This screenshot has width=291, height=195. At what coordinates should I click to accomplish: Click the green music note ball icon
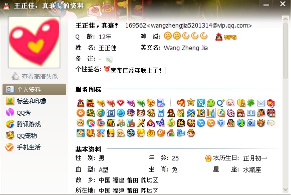point(171,123)
